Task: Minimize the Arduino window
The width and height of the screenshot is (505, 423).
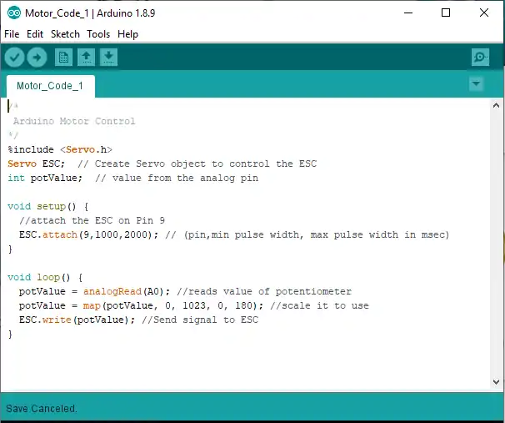Action: 407,13
